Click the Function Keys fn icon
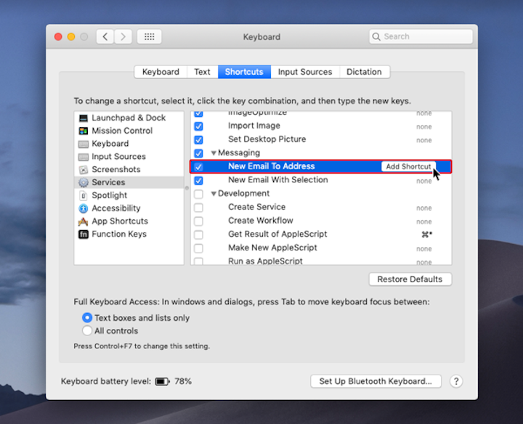523x424 pixels. click(x=83, y=235)
